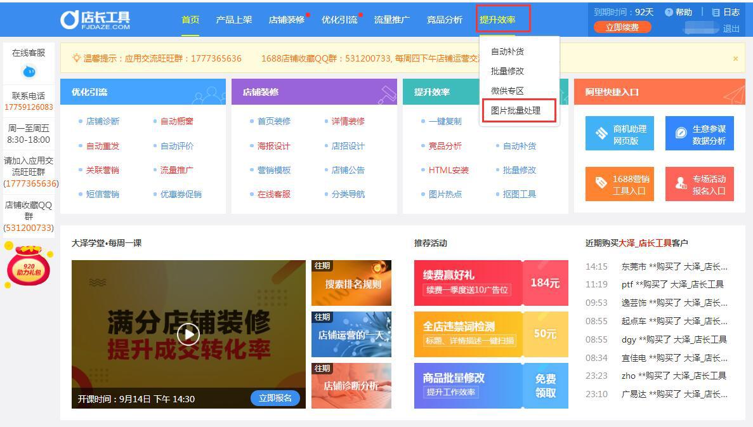The image size is (753, 427).
Task: Open the 店铺诊断分析 past lesson thumbnail
Action: coord(351,386)
